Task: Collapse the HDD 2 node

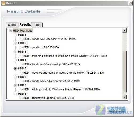Action: tap(15, 43)
